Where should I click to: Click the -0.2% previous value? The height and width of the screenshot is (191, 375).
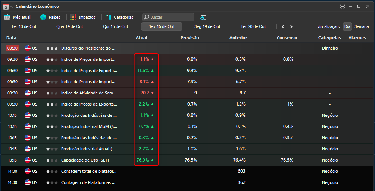[240, 137]
